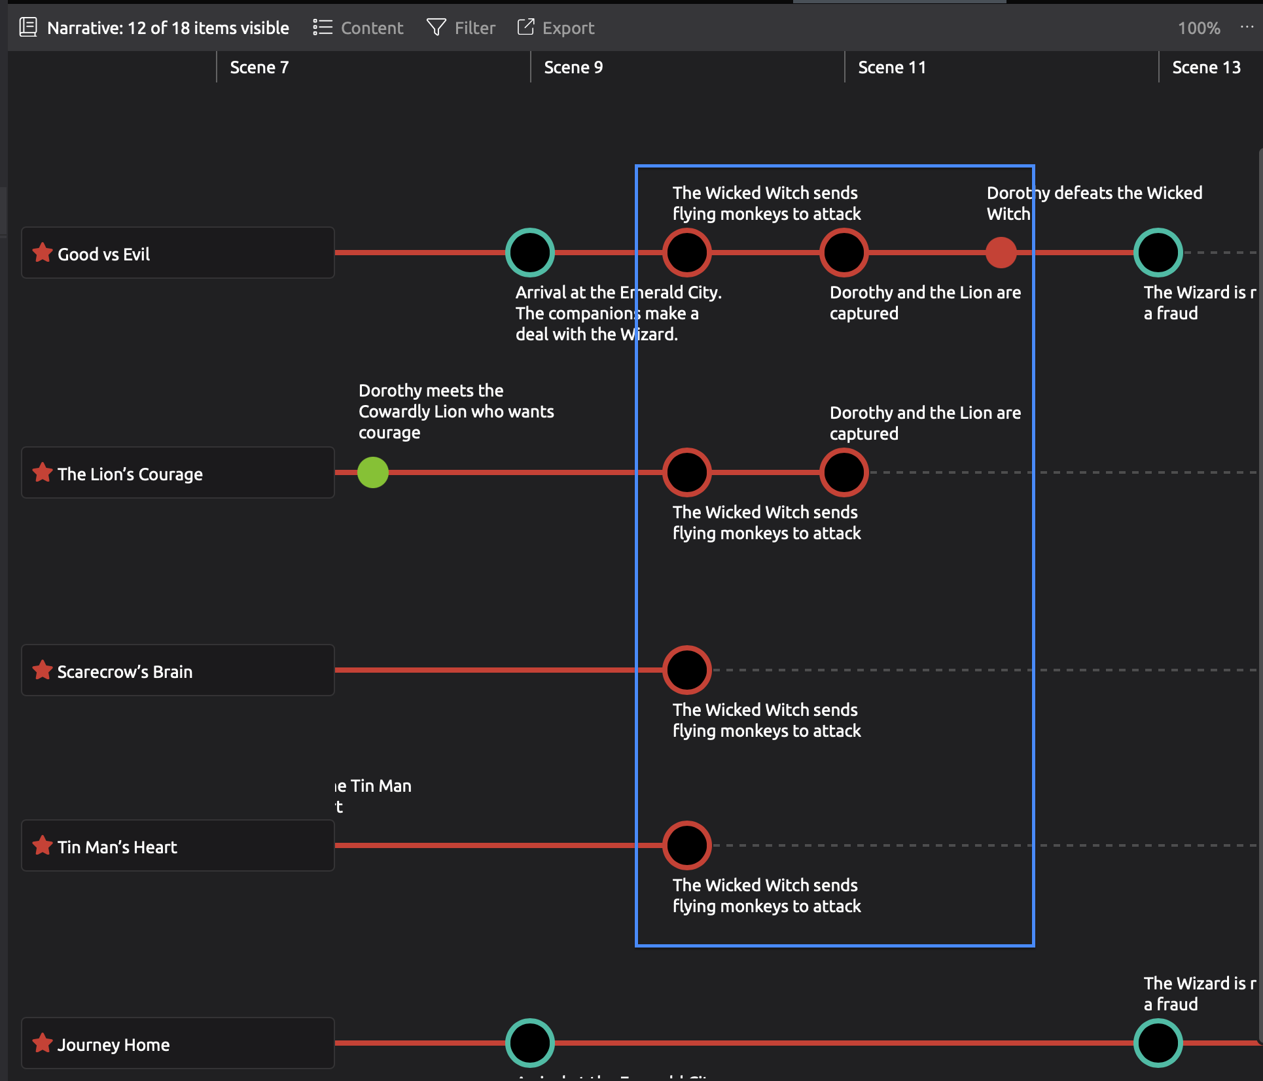Viewport: 1263px width, 1081px height.
Task: Open the Content list icon
Action: pos(323,27)
